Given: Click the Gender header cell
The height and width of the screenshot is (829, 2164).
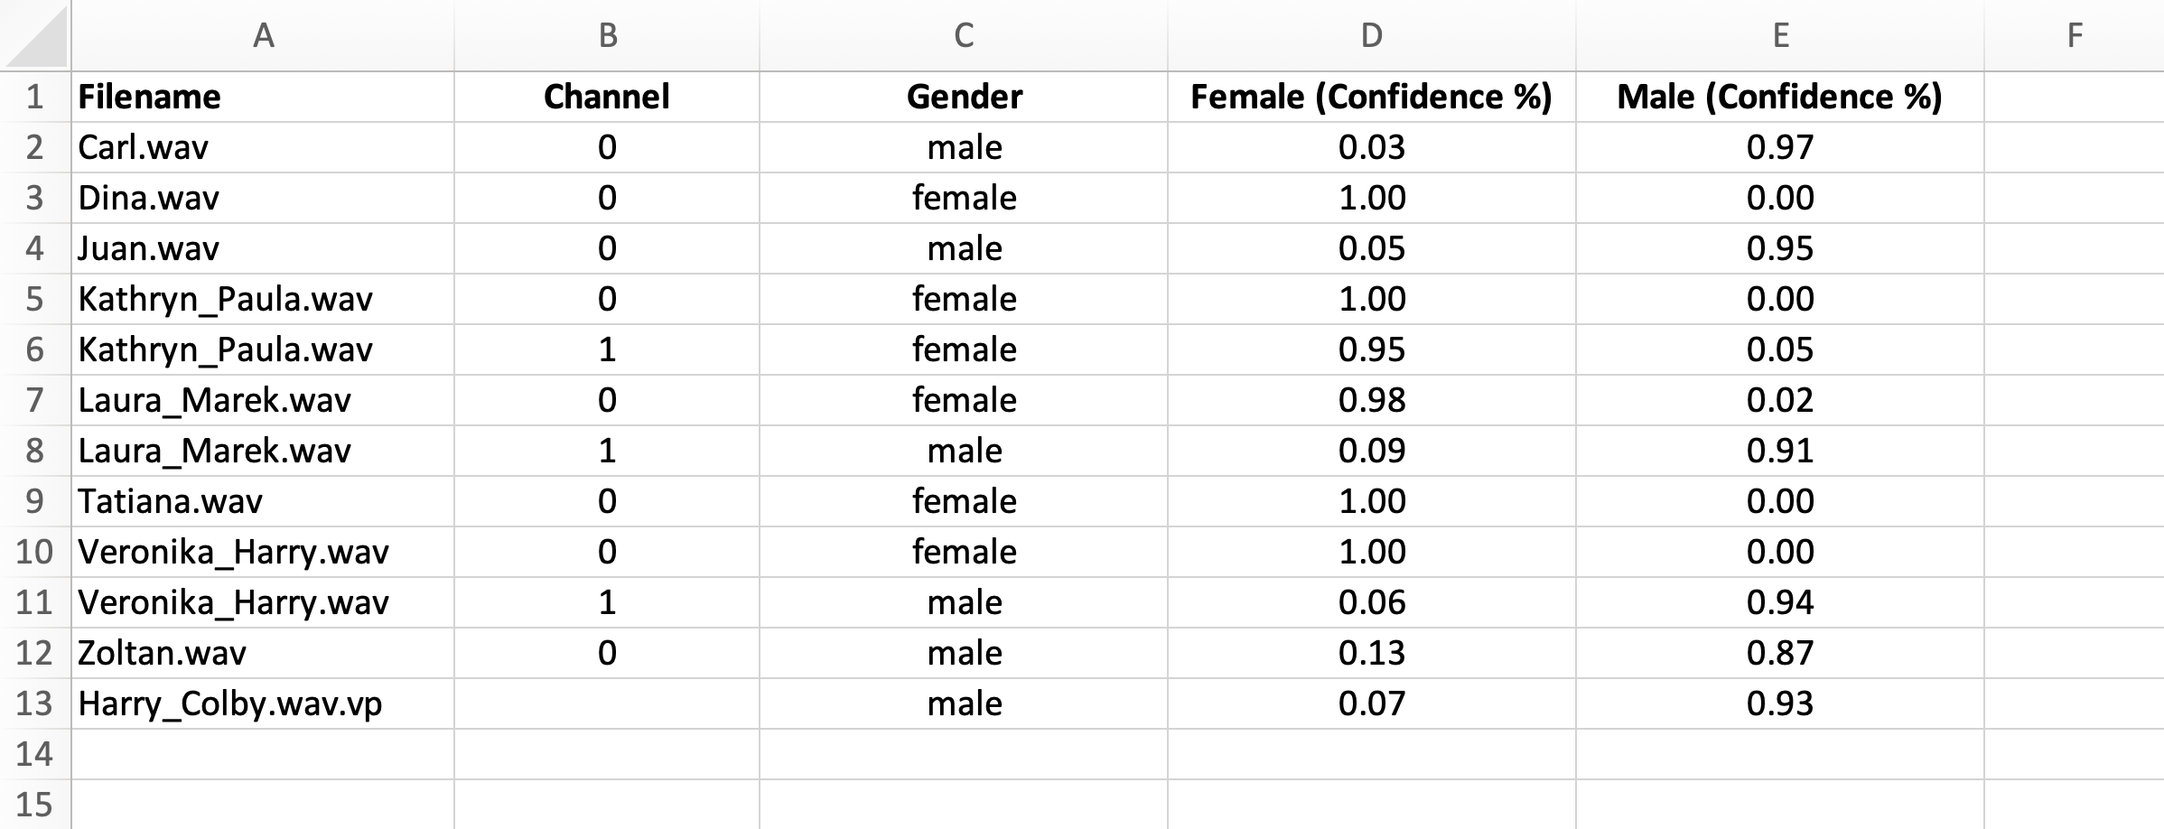Looking at the screenshot, I should pyautogui.click(x=964, y=97).
